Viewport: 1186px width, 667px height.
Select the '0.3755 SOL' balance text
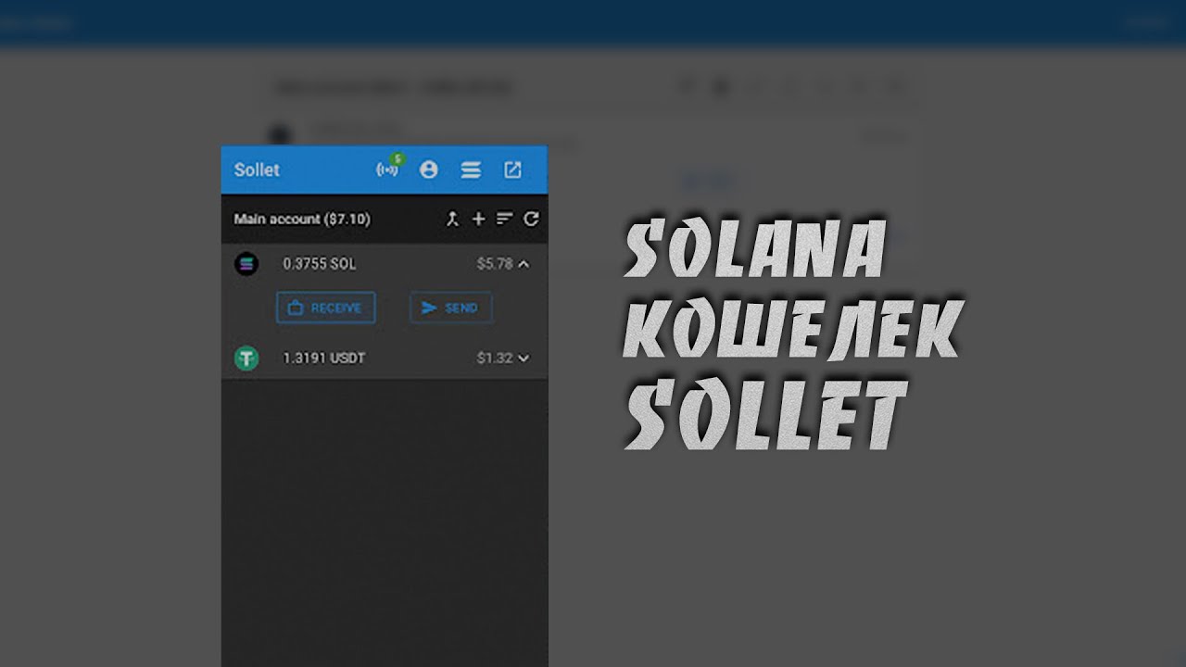pyautogui.click(x=319, y=264)
